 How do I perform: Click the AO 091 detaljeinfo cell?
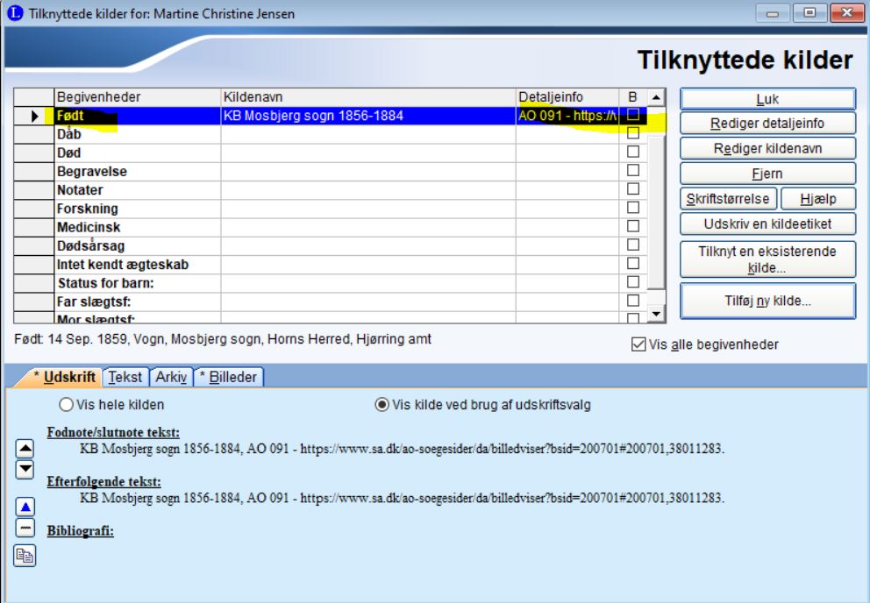[567, 116]
